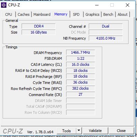The height and width of the screenshot is (137, 137).
Task: Click the FSB:DRAM value 1:22
Action: click(81, 58)
